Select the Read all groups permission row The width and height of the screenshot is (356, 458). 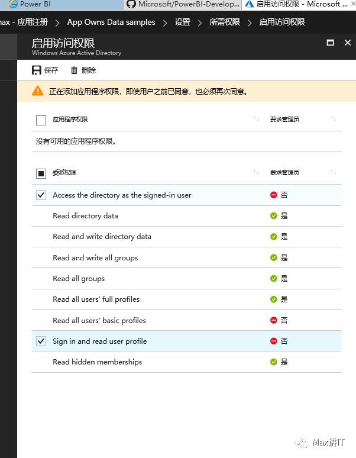coord(187,279)
